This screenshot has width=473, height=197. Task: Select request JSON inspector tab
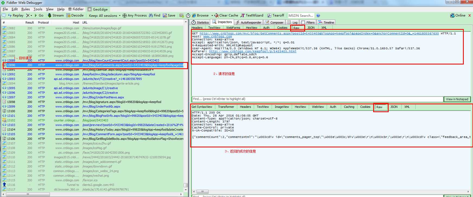311,28
